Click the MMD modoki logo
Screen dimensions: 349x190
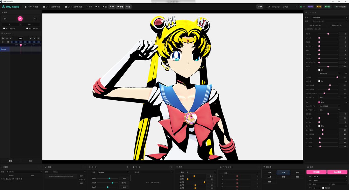(11, 6)
